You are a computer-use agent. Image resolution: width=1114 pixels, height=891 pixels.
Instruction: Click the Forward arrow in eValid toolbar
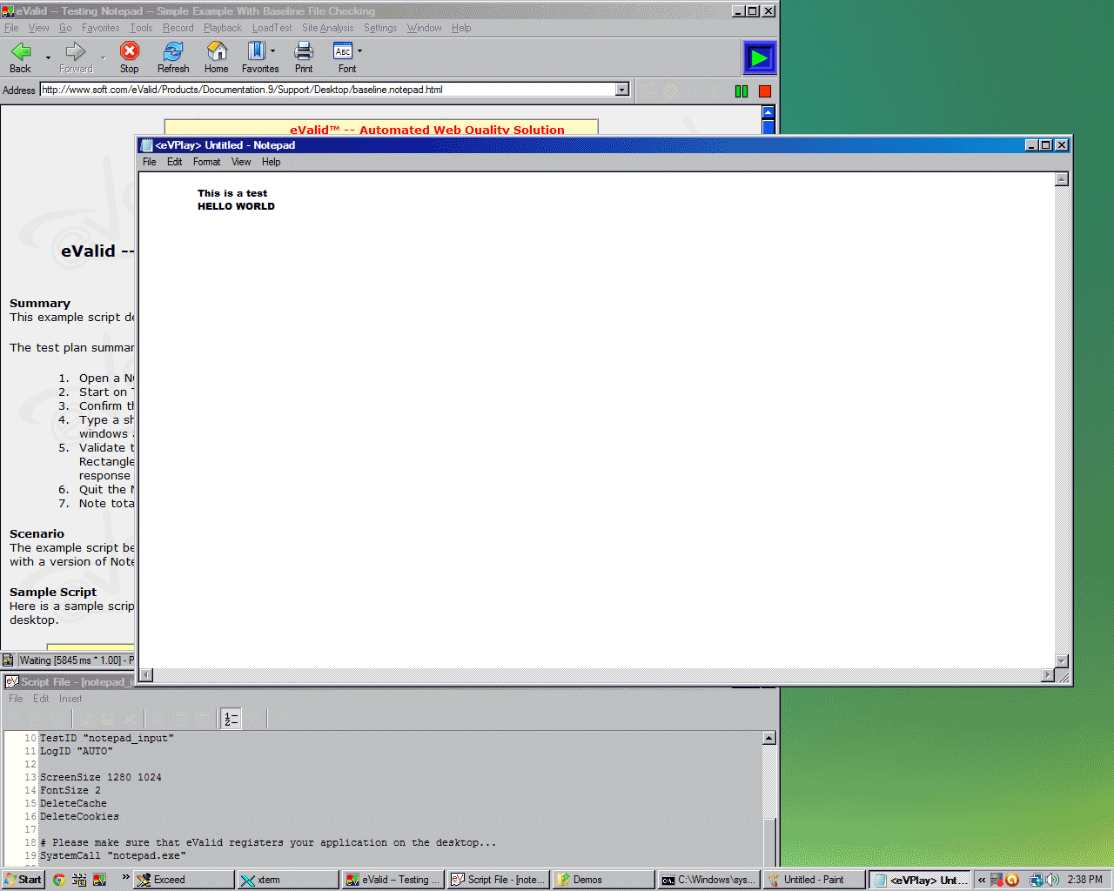(76, 52)
